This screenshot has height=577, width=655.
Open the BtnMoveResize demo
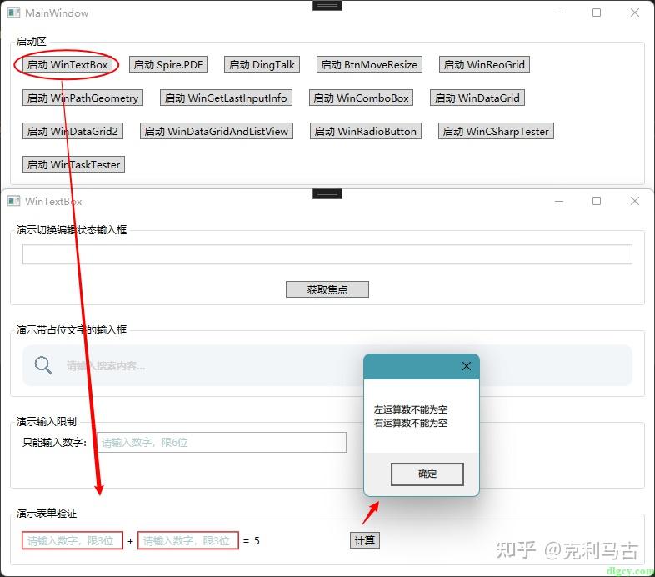pyautogui.click(x=369, y=64)
